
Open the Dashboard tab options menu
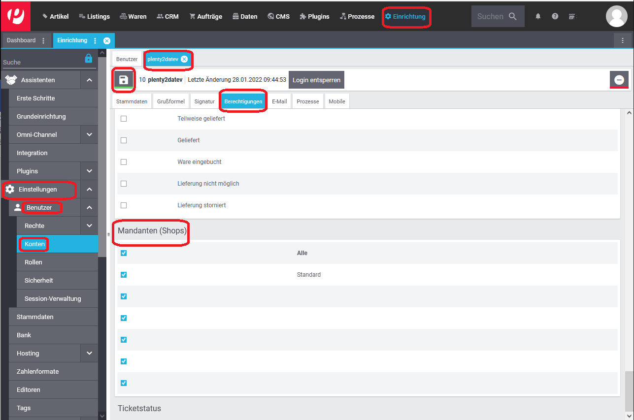point(43,41)
